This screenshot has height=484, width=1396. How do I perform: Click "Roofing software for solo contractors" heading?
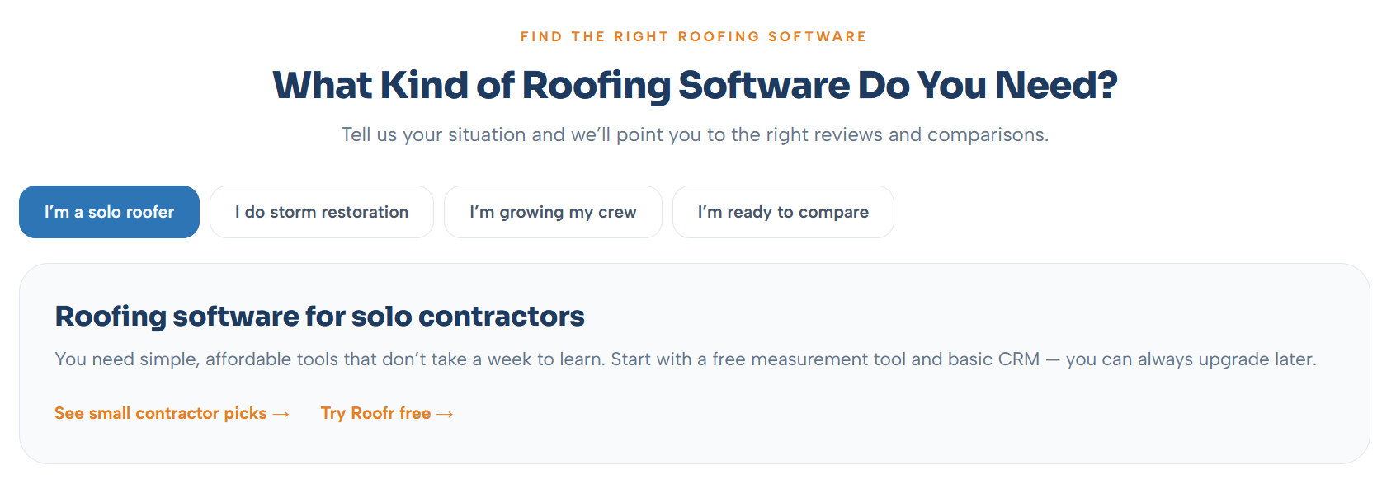click(x=319, y=317)
